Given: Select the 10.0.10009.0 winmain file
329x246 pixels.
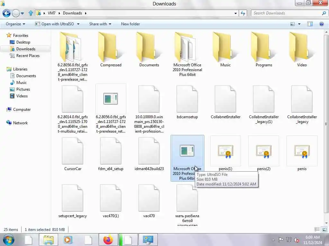Looking at the screenshot, I should (x=149, y=109).
